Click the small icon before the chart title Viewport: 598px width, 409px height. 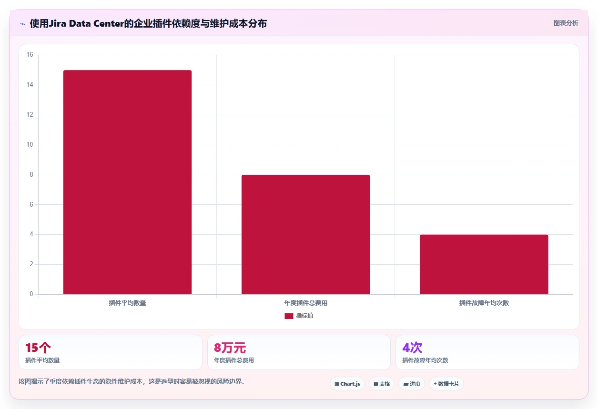pos(22,23)
